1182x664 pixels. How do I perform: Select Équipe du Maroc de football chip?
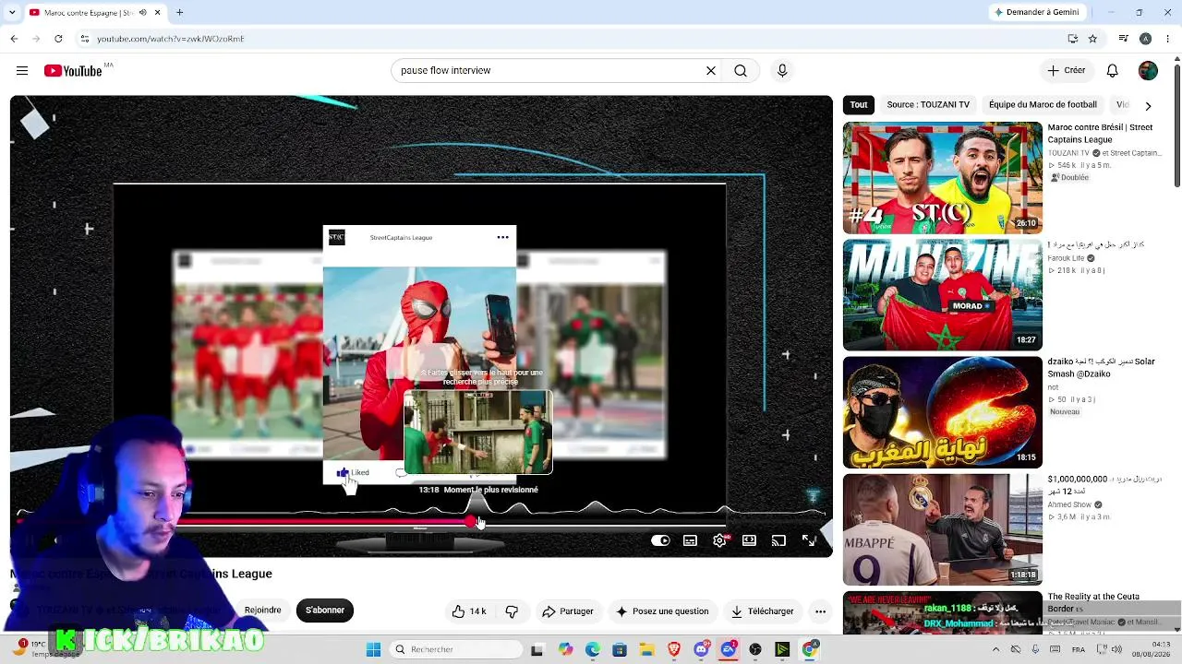click(1043, 105)
